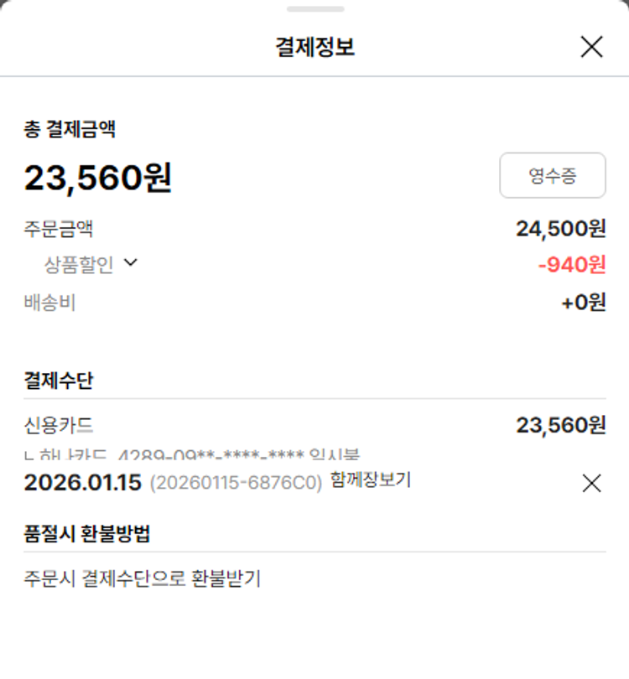
Task: Select the 신용카드 payment method label
Action: click(x=59, y=425)
